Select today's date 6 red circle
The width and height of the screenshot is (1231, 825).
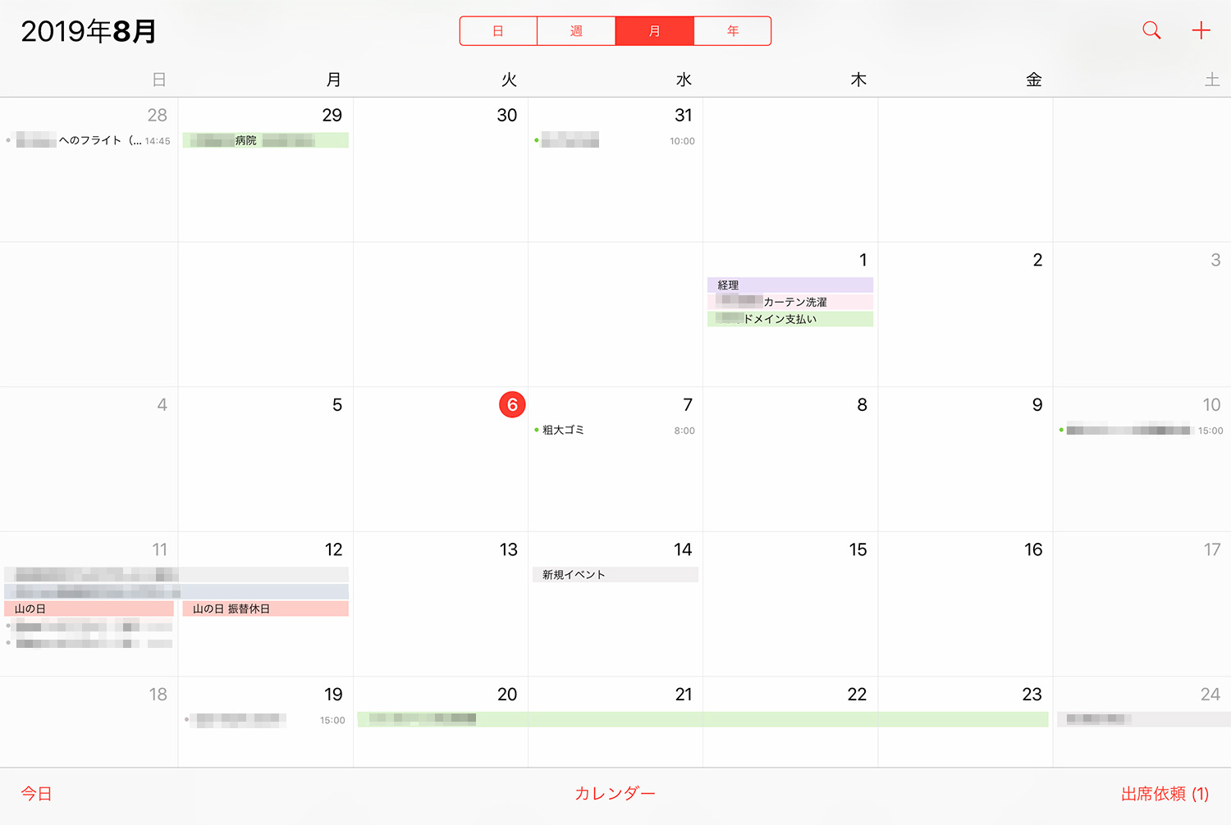tap(512, 404)
